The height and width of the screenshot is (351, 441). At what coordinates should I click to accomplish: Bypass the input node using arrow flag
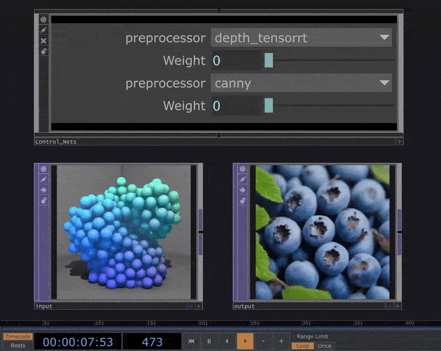coord(44,190)
